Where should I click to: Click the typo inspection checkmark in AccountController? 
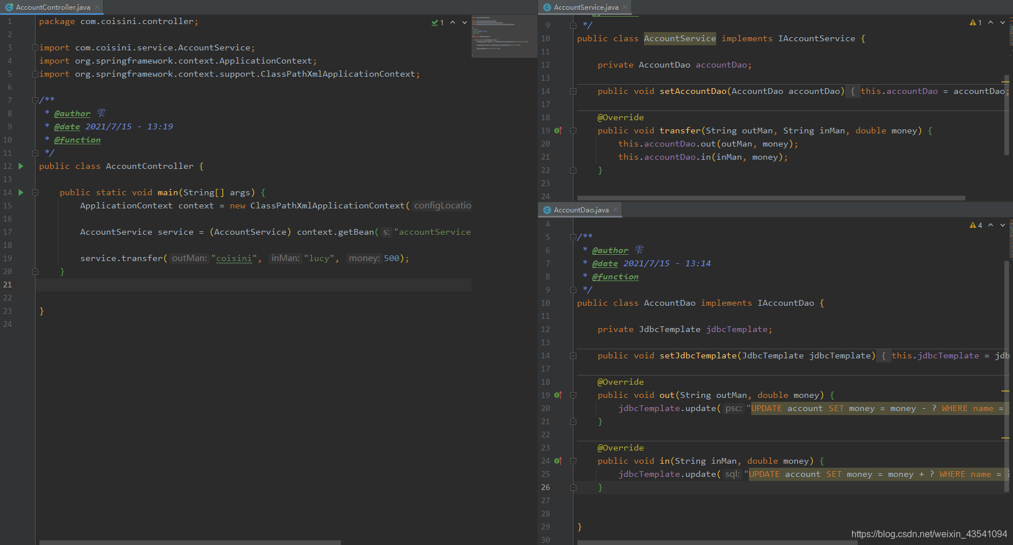[437, 22]
